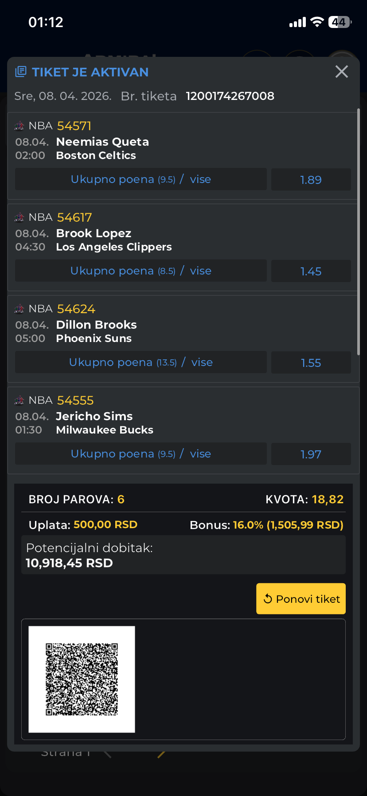The height and width of the screenshot is (796, 367).
Task: Tap the NBA icon beside code 54555
Action: 20,401
